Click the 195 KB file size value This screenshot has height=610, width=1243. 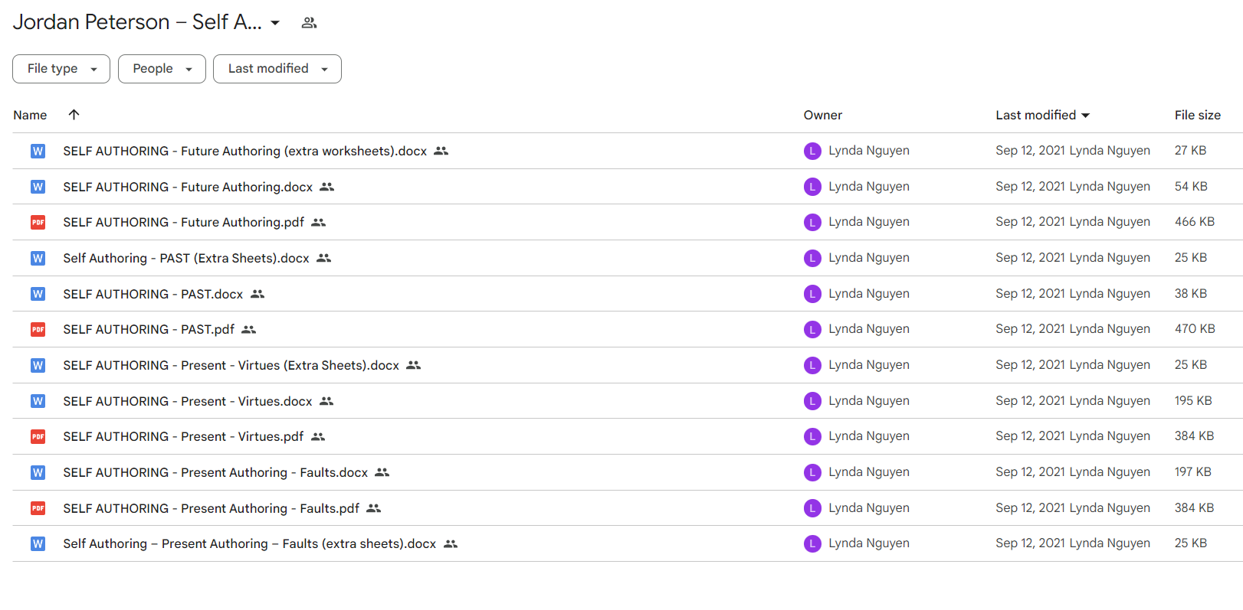point(1193,401)
